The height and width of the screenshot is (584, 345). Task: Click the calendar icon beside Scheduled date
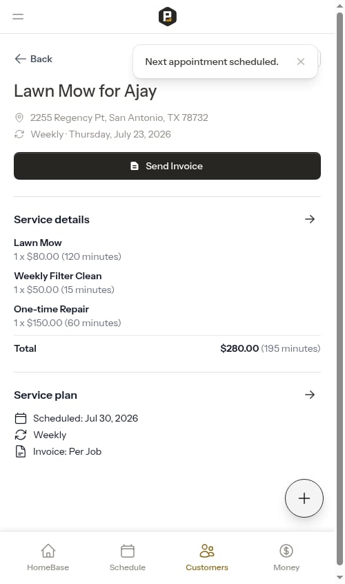point(21,418)
